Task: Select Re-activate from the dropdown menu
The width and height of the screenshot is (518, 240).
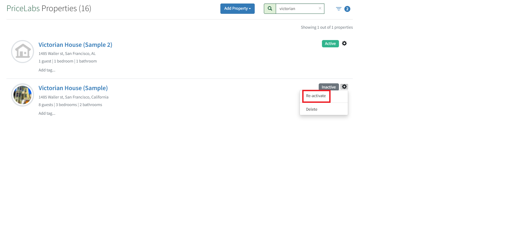Action: (316, 96)
